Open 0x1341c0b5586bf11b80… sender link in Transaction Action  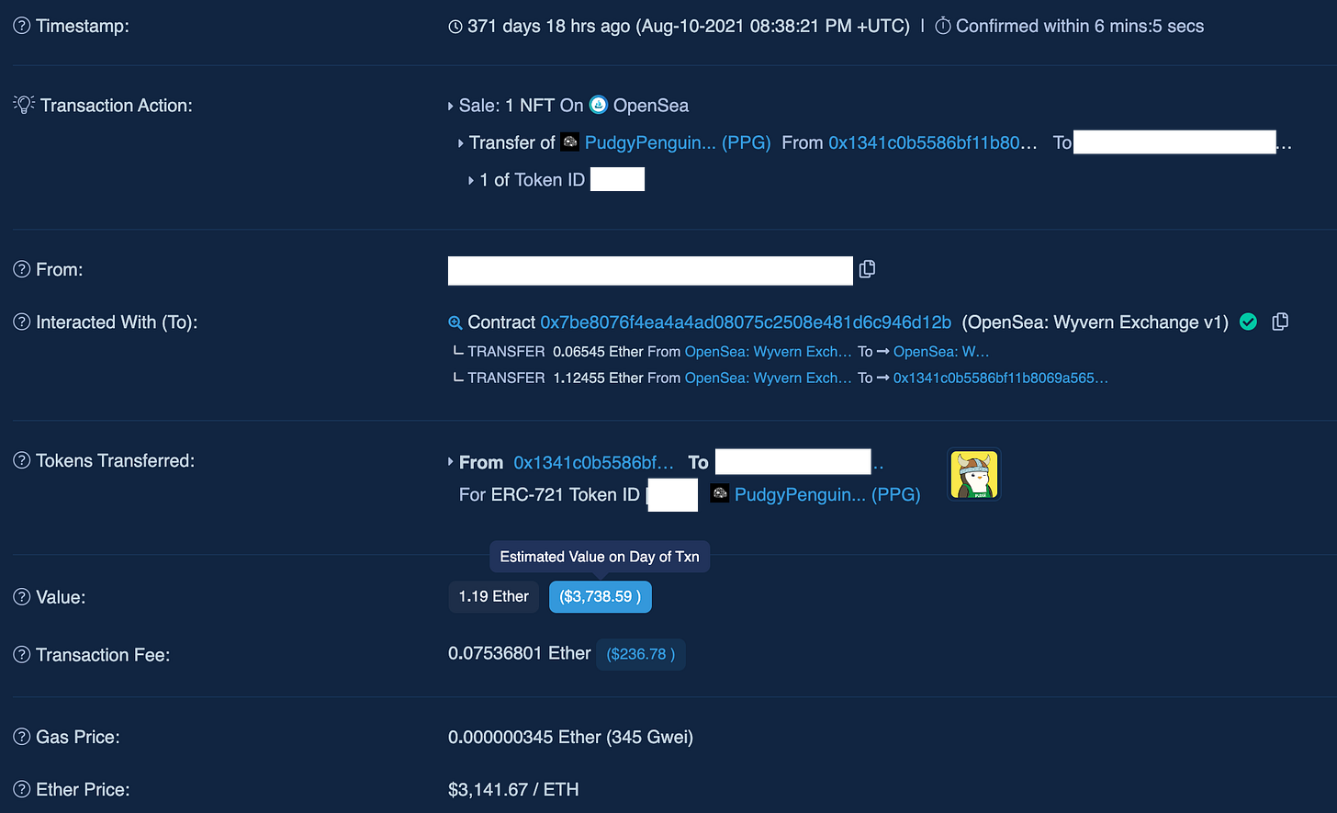933,142
